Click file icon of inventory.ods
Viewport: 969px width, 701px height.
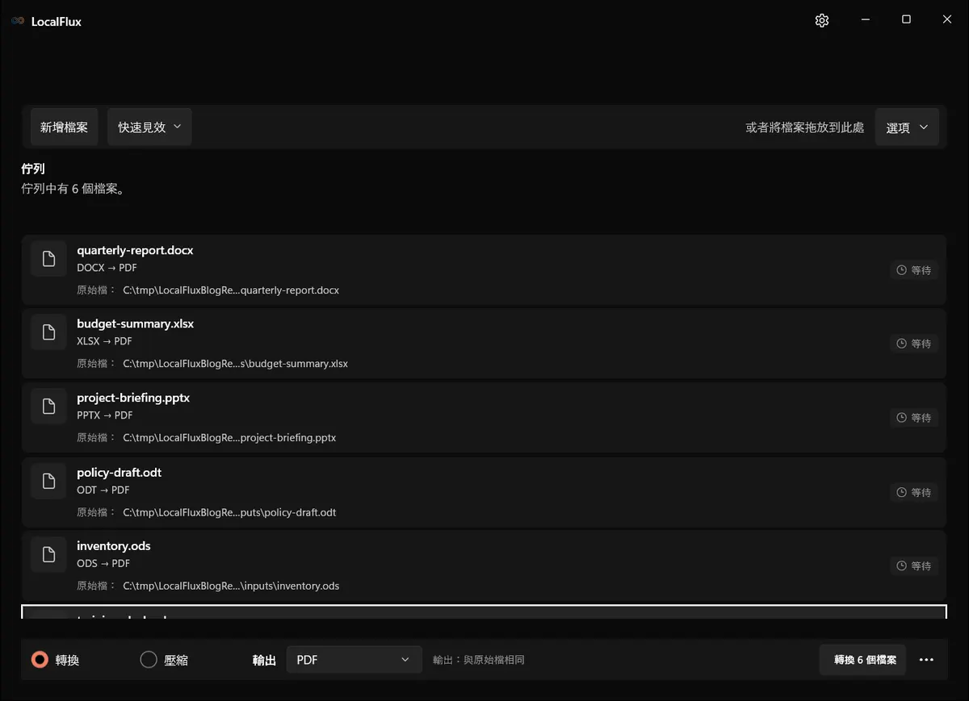click(x=48, y=554)
